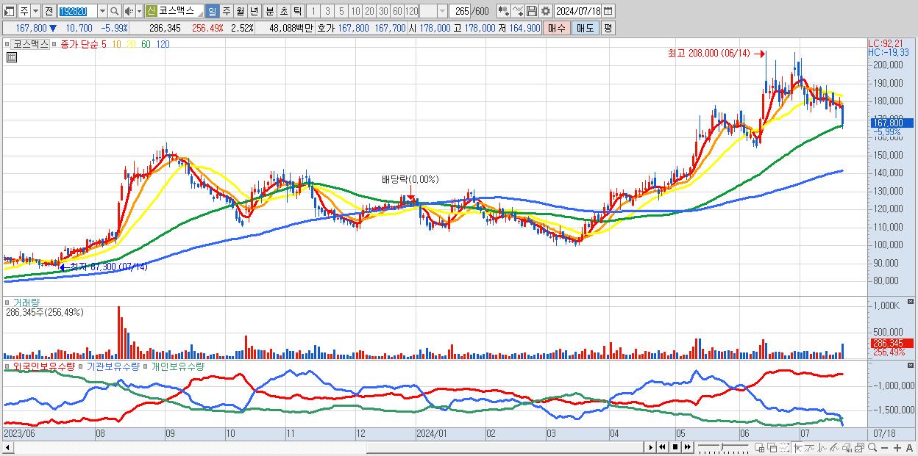Screen dimensions: 918x456
Task: Click the date field 2024/07/18
Action: [578, 11]
